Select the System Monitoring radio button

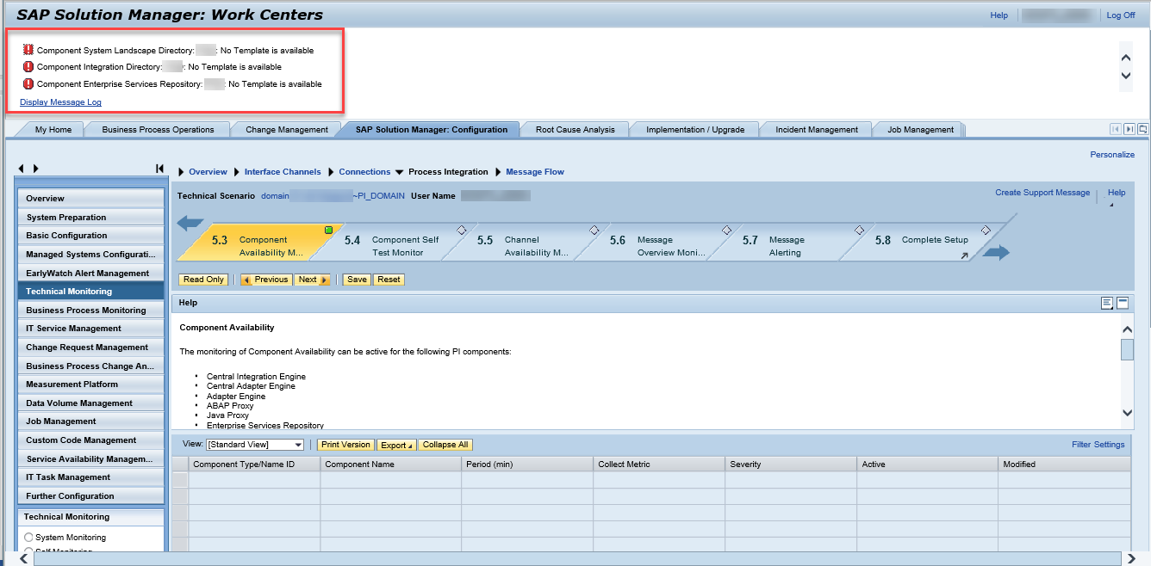point(29,537)
